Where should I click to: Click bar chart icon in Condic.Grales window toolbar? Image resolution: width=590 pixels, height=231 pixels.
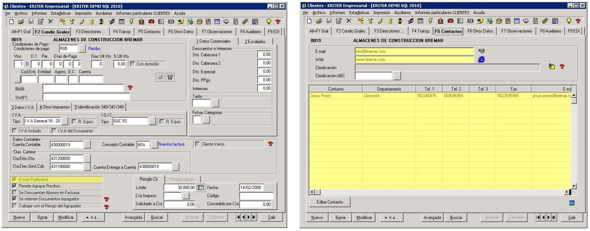141,21
